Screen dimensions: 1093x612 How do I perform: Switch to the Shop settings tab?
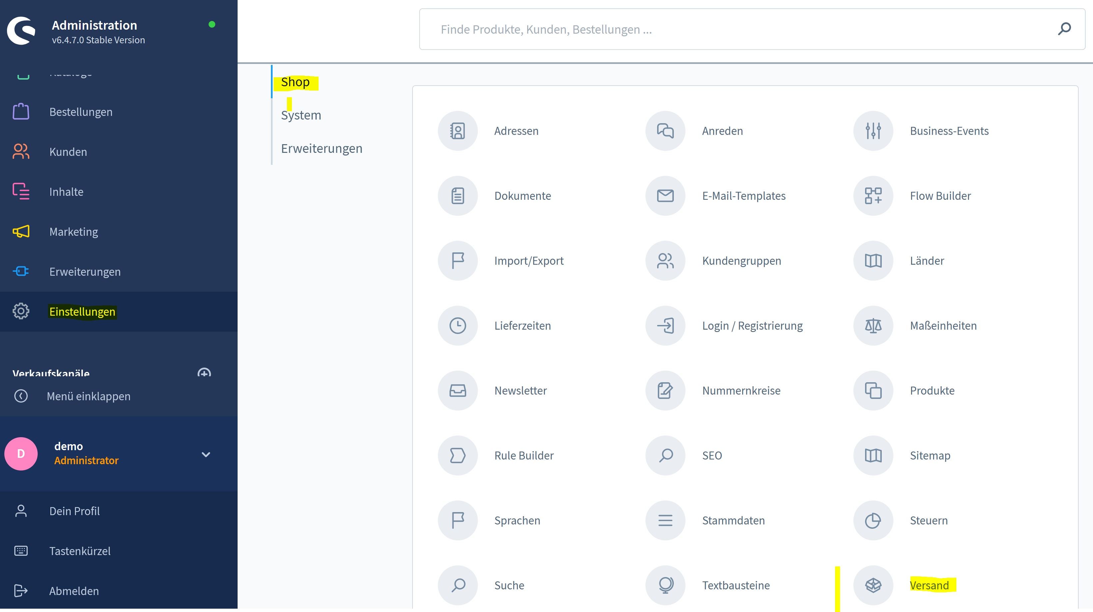point(295,81)
